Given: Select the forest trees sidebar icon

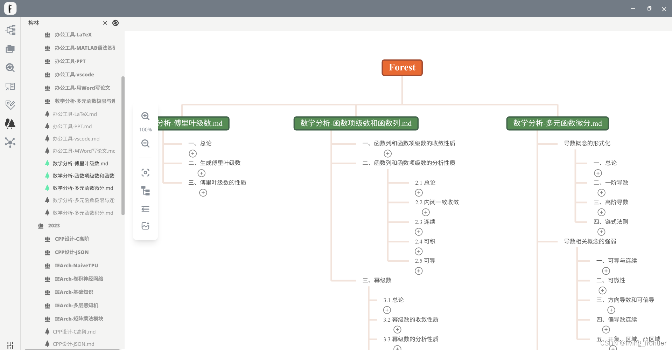Looking at the screenshot, I should tap(10, 123).
